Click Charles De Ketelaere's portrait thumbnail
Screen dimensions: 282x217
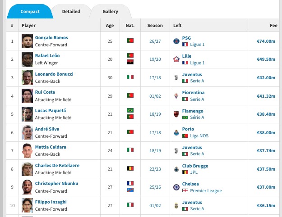coord(27,169)
